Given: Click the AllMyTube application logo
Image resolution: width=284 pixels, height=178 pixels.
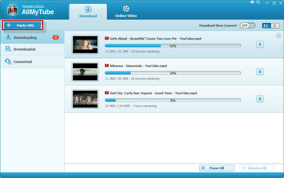Looking at the screenshot, I should tap(13, 10).
